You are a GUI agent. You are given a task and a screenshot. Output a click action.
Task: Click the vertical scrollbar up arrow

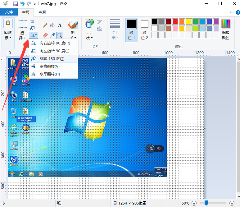click(x=238, y=59)
